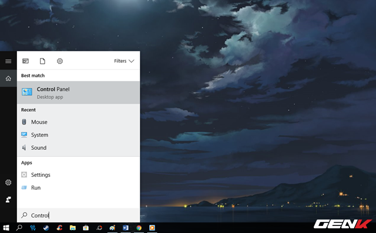This screenshot has height=233, width=376.
Task: Click the System monitor icon
Action: point(24,135)
